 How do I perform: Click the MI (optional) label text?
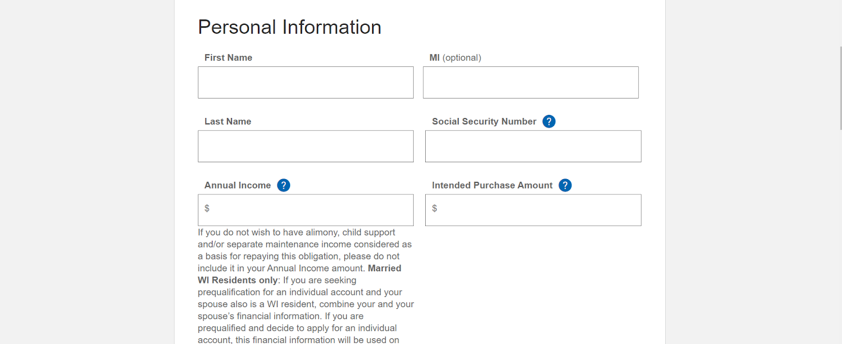point(455,58)
